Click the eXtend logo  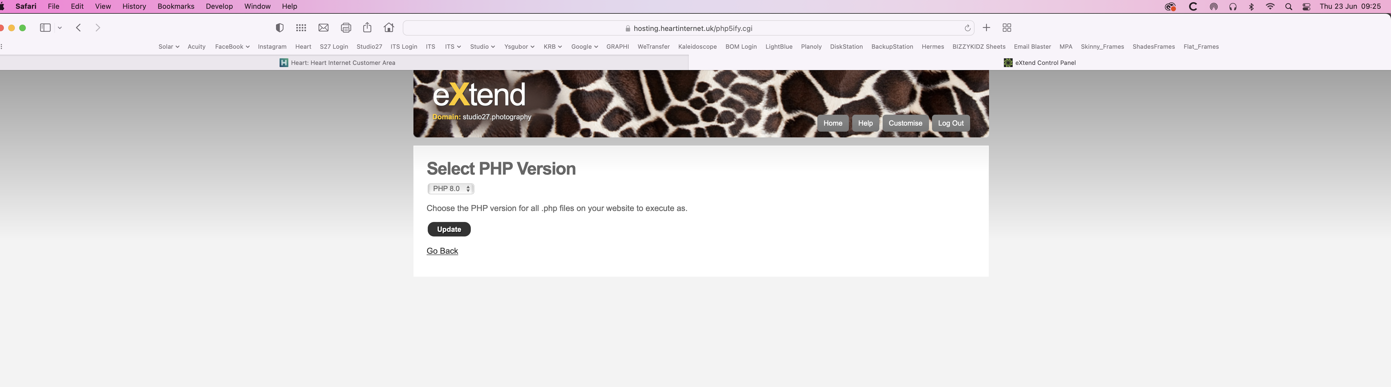479,95
